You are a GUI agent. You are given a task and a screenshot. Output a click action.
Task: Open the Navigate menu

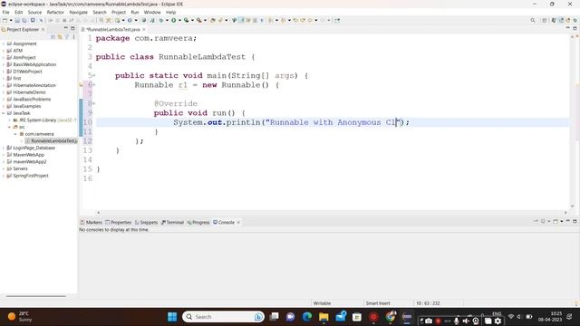(79, 12)
